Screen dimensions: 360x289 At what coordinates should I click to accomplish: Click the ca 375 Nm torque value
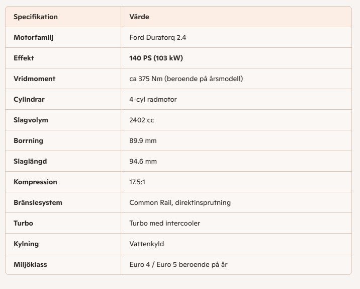coord(186,79)
